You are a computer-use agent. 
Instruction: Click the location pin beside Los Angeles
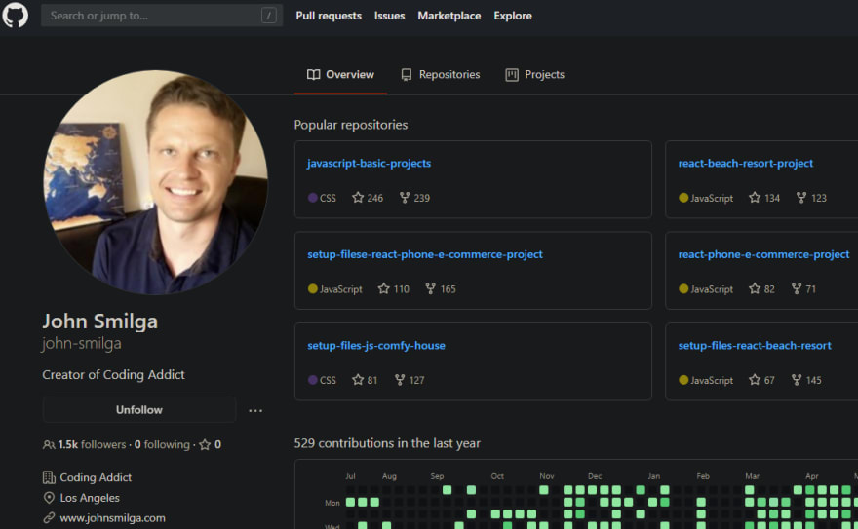[x=49, y=498]
